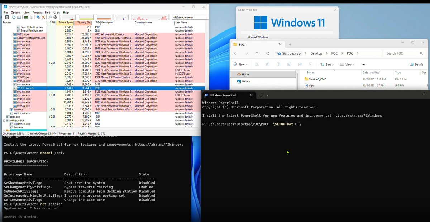Toggle the lower pane icon in Process Explorer

(x=19, y=17)
